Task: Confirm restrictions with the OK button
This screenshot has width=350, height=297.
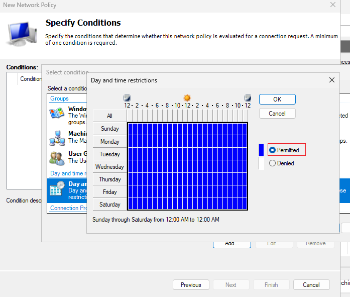Action: (x=277, y=100)
